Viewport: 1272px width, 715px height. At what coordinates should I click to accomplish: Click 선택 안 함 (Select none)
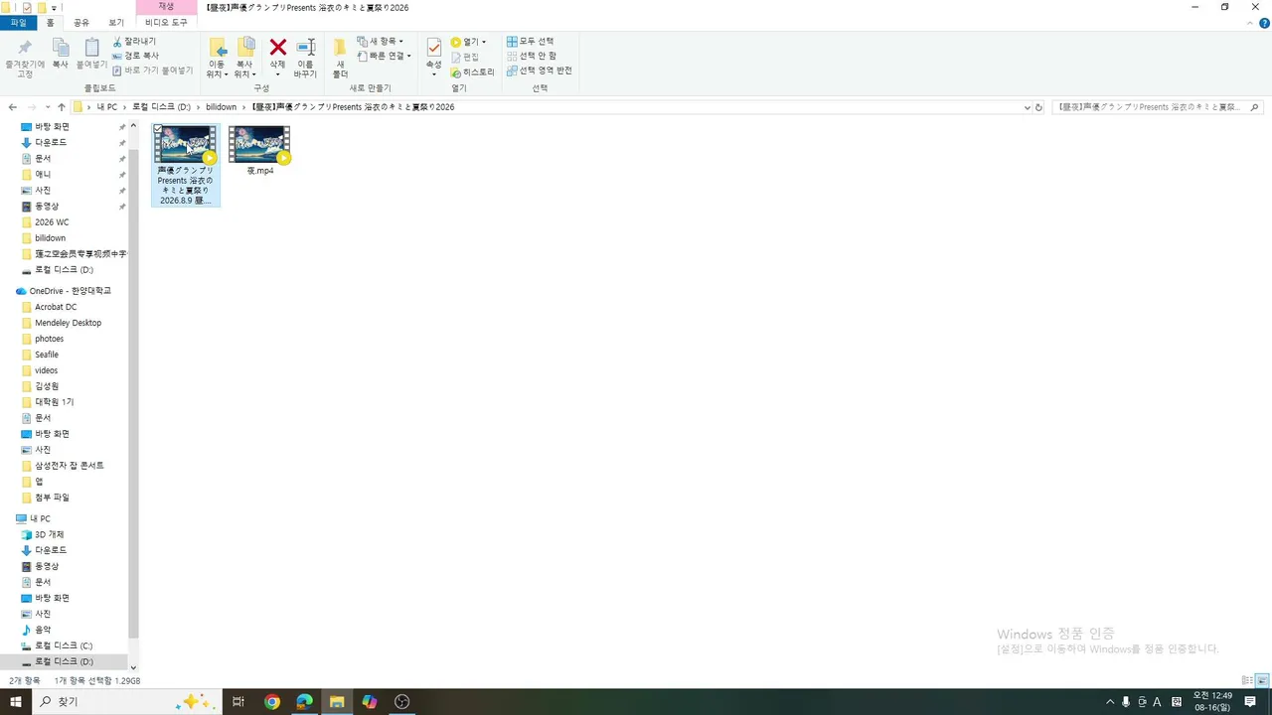(532, 56)
